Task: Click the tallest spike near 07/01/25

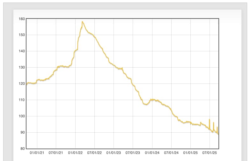Action: [210, 119]
